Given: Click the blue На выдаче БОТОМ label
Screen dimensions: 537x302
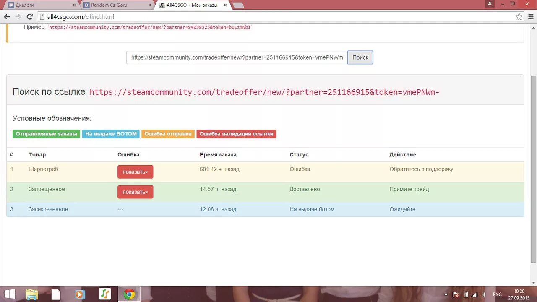Looking at the screenshot, I should pyautogui.click(x=111, y=134).
